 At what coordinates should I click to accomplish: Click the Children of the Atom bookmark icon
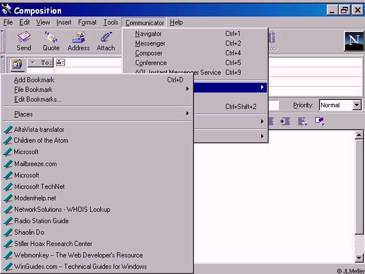8,140
